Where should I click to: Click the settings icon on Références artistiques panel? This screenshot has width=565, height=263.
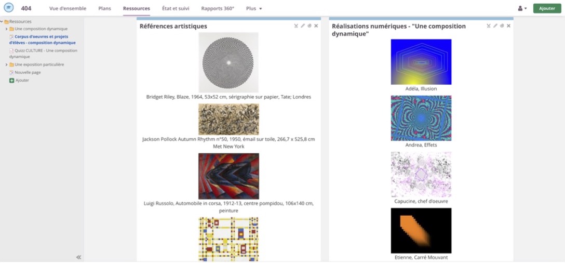point(309,26)
